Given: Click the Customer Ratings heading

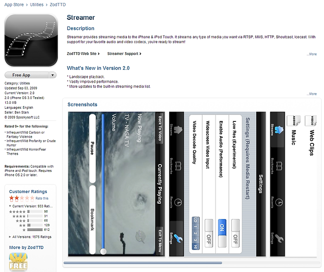Looking at the screenshot, I should [28, 192].
